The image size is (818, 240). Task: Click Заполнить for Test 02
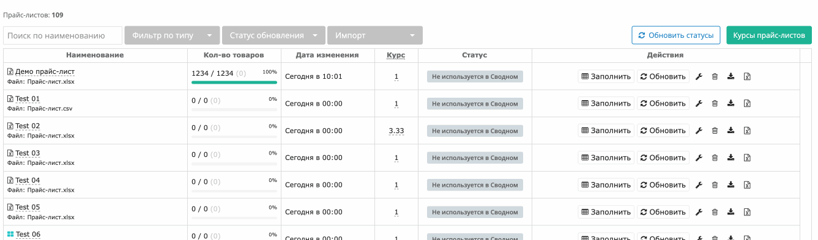606,131
